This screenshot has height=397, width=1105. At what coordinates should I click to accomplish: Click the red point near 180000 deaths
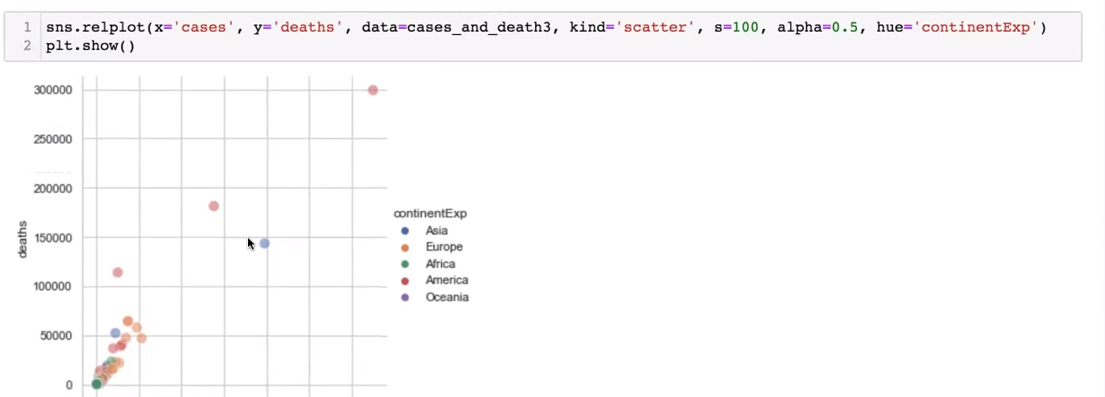tap(214, 206)
